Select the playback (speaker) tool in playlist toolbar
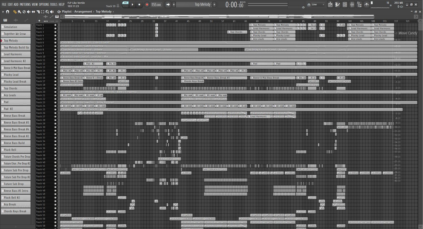423x229 pixels. tap(52, 12)
